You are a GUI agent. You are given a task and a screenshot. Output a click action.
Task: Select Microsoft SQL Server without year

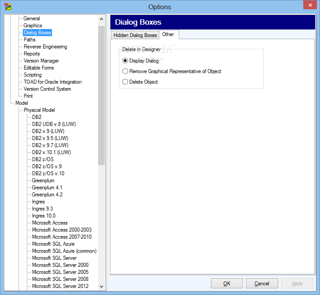tap(54, 258)
